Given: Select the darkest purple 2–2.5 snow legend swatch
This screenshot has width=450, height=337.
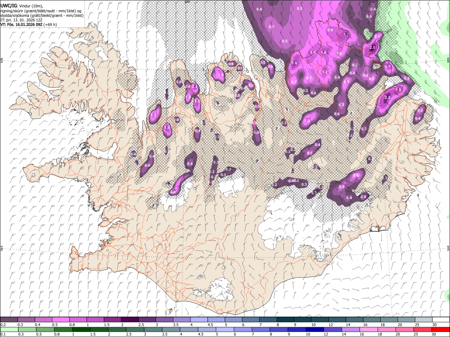Looking at the screenshot, I should point(130,319).
